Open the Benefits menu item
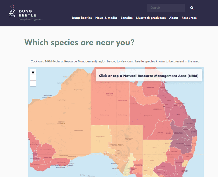Screen dimensions: 218x177 pos(126,18)
